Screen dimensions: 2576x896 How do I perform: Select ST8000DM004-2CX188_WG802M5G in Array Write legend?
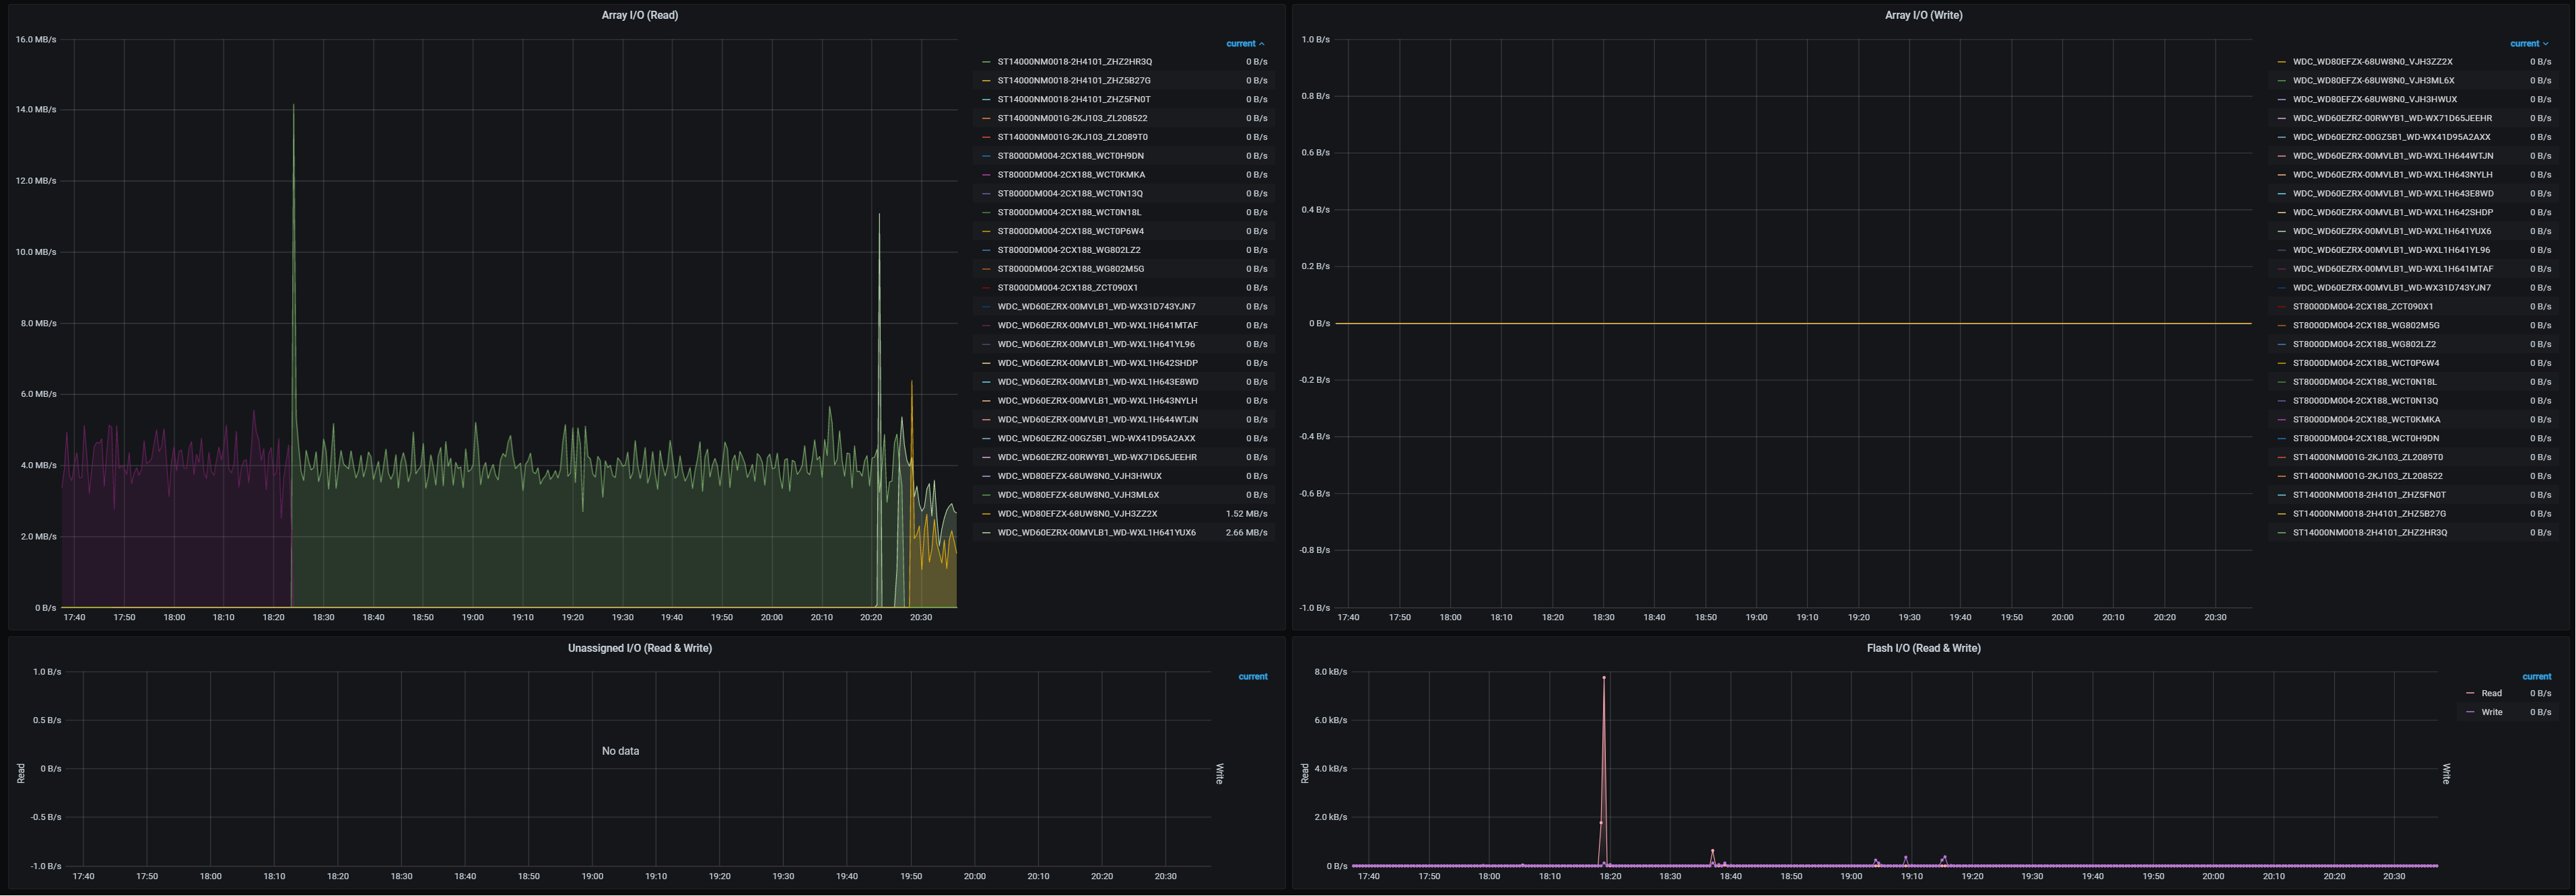(x=2366, y=326)
